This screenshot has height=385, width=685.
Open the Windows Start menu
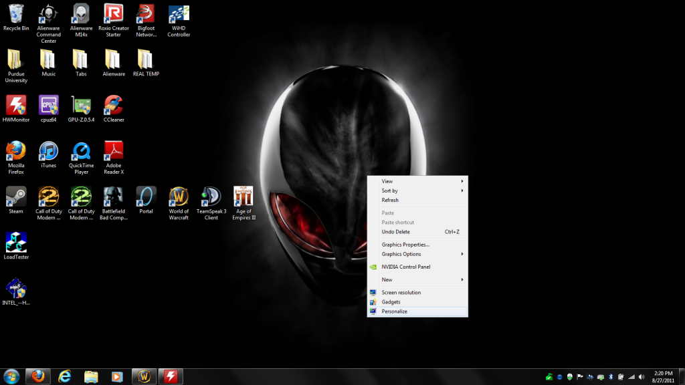click(11, 376)
